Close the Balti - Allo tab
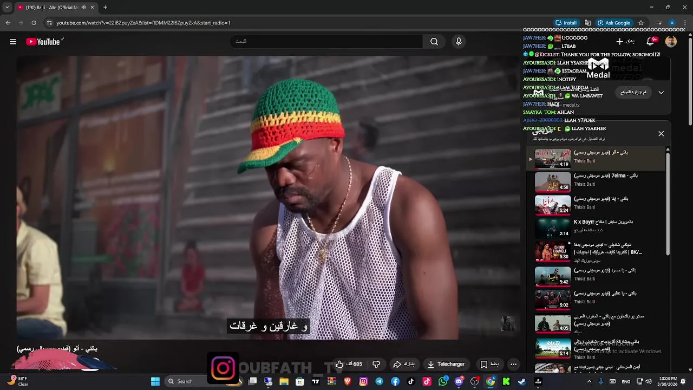This screenshot has height=390, width=693. [x=92, y=8]
